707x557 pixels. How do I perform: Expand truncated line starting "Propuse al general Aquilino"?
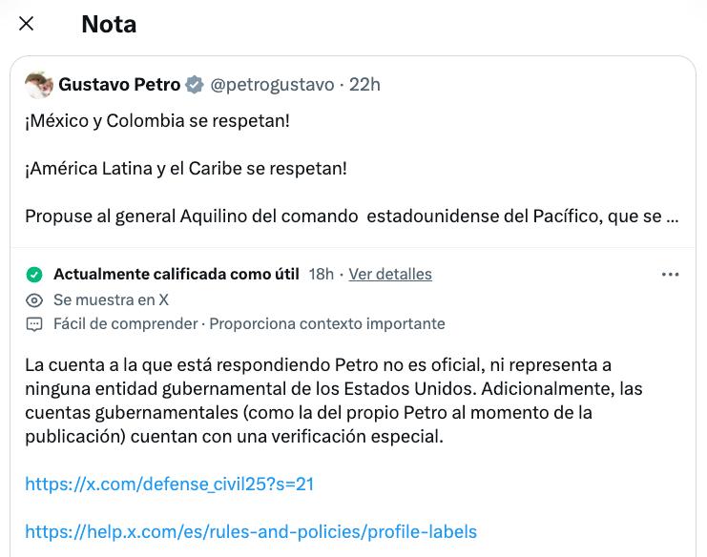[x=351, y=216]
